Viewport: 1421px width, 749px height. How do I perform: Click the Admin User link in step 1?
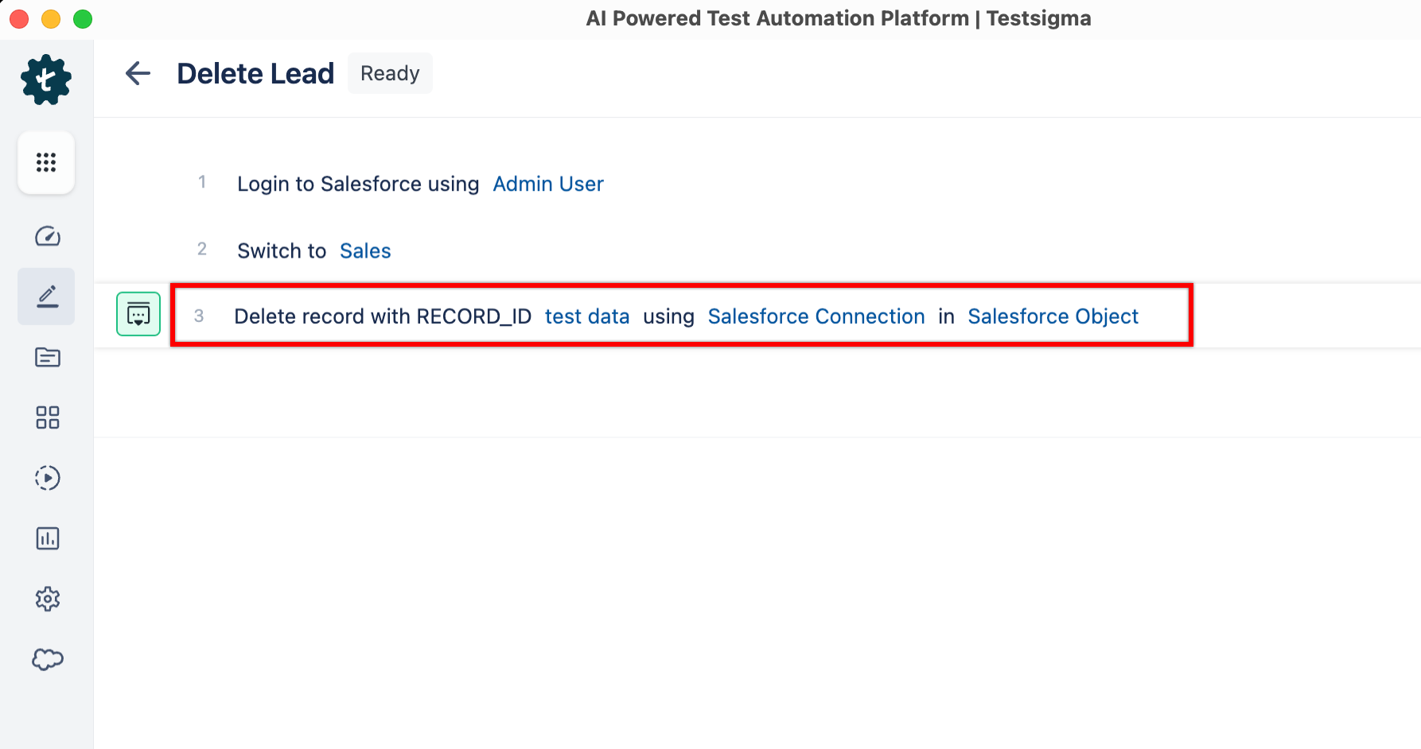click(x=548, y=184)
